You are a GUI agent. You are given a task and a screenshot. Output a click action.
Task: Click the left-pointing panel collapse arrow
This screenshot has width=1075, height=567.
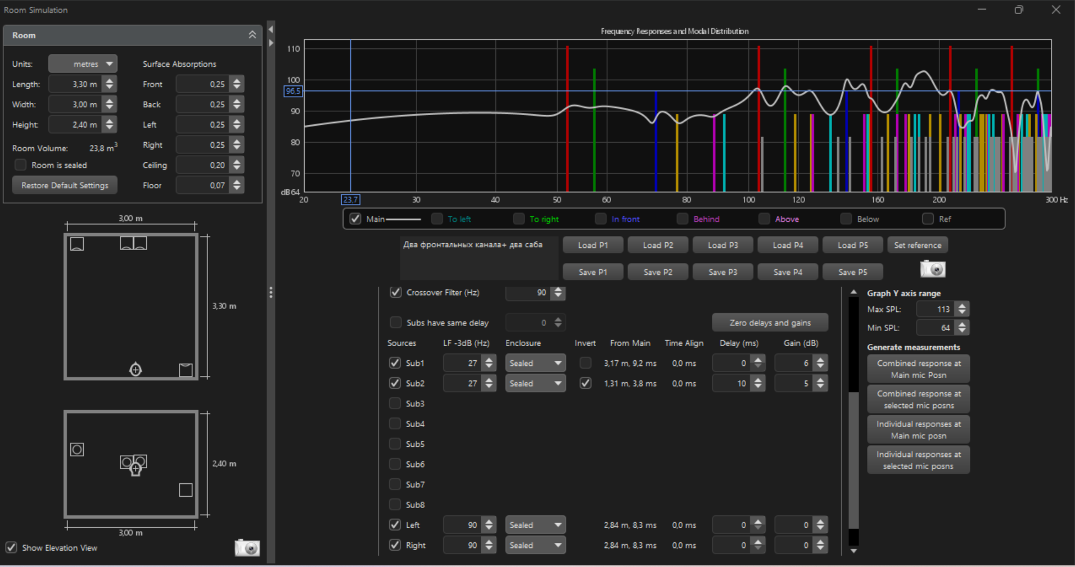click(271, 29)
